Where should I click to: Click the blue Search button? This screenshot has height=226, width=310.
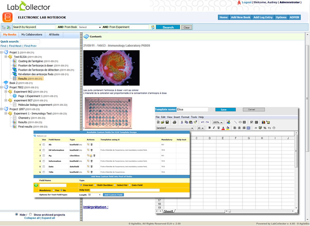[168, 27]
